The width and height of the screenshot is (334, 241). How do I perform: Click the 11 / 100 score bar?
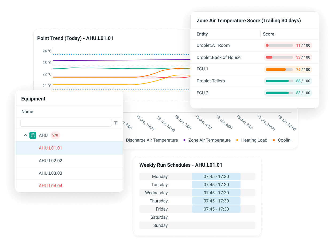[x=288, y=46]
